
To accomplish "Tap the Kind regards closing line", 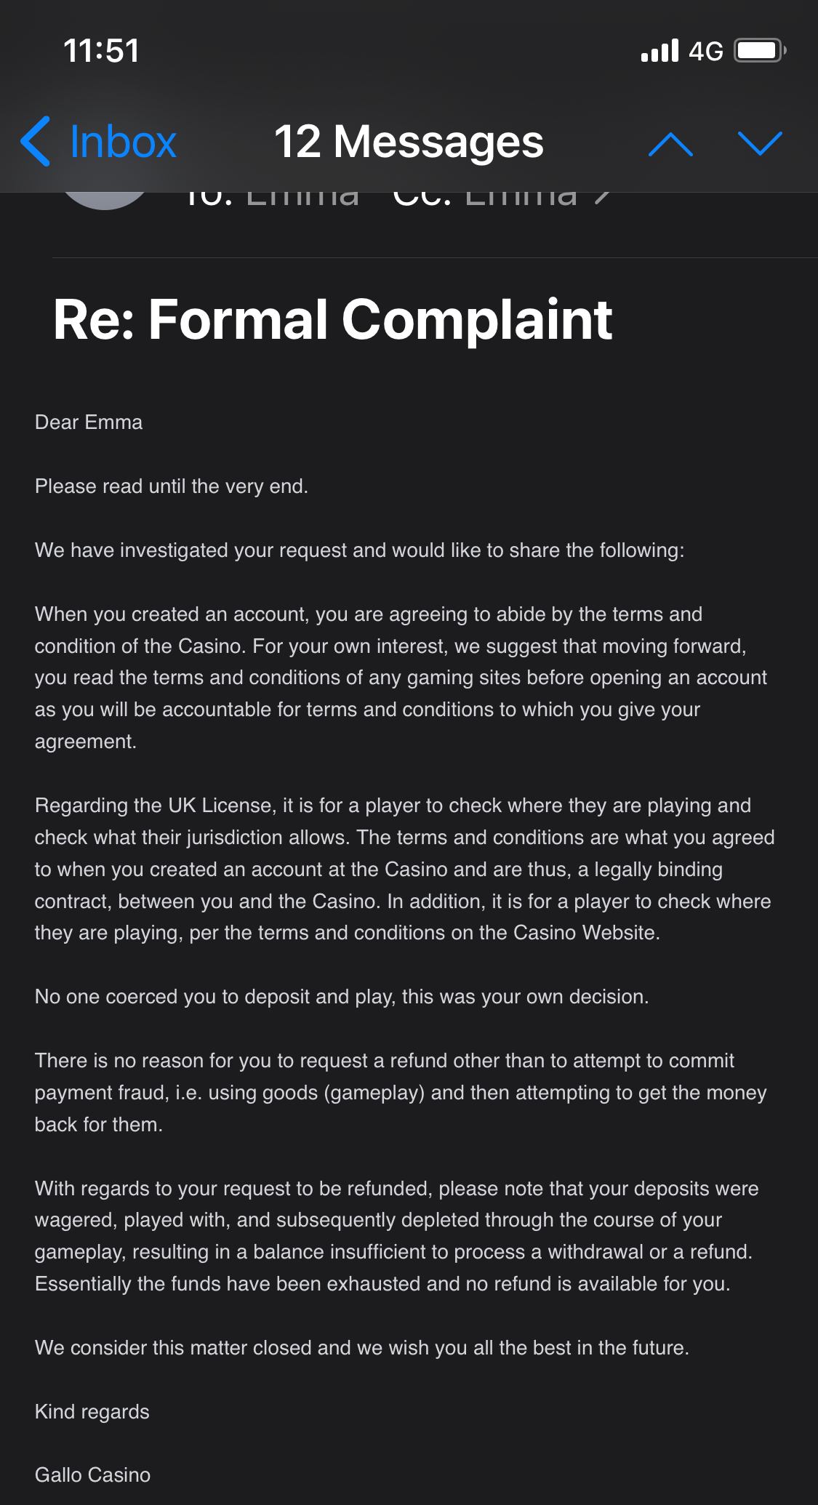I will pyautogui.click(x=92, y=1411).
